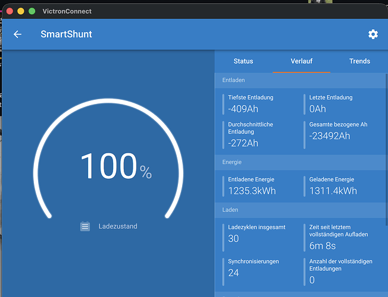Open SmartShunt settings gear

pyautogui.click(x=373, y=34)
